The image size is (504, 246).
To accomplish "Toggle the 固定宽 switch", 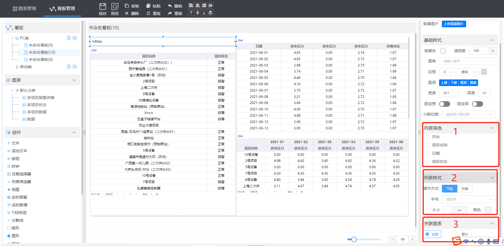I will tap(445, 104).
